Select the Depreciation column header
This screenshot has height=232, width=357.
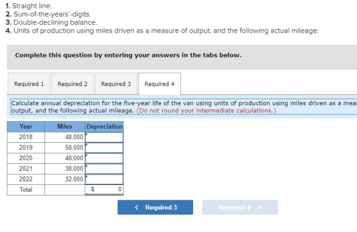(105, 127)
